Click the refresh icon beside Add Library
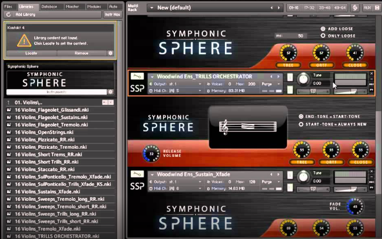 (9, 14)
